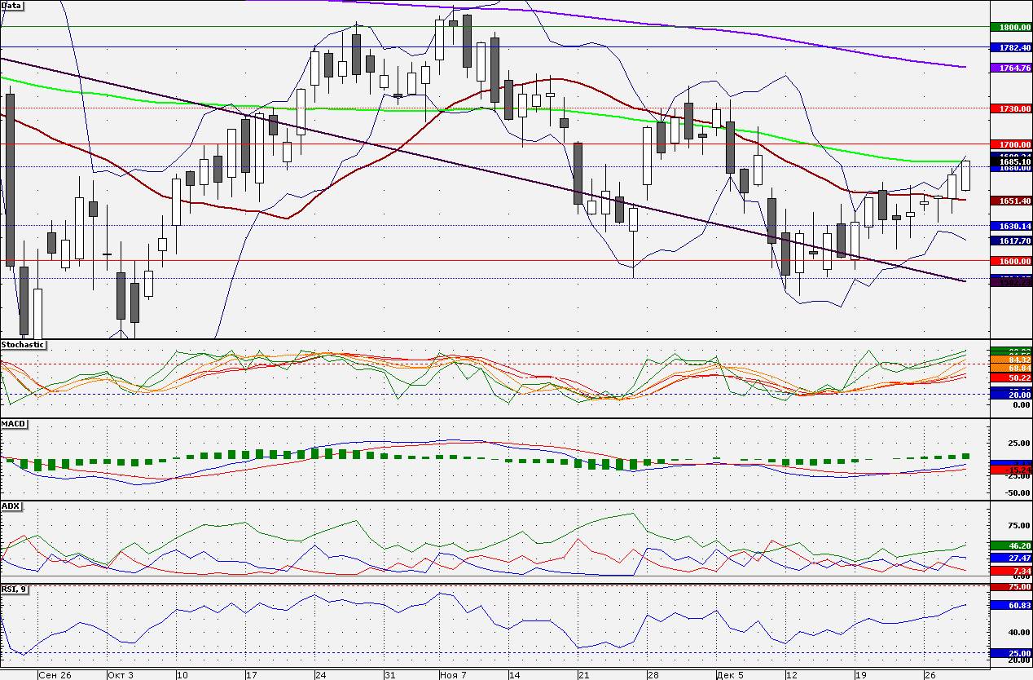Click the Data panel label
Image resolution: width=1033 pixels, height=680 pixels.
pos(12,5)
